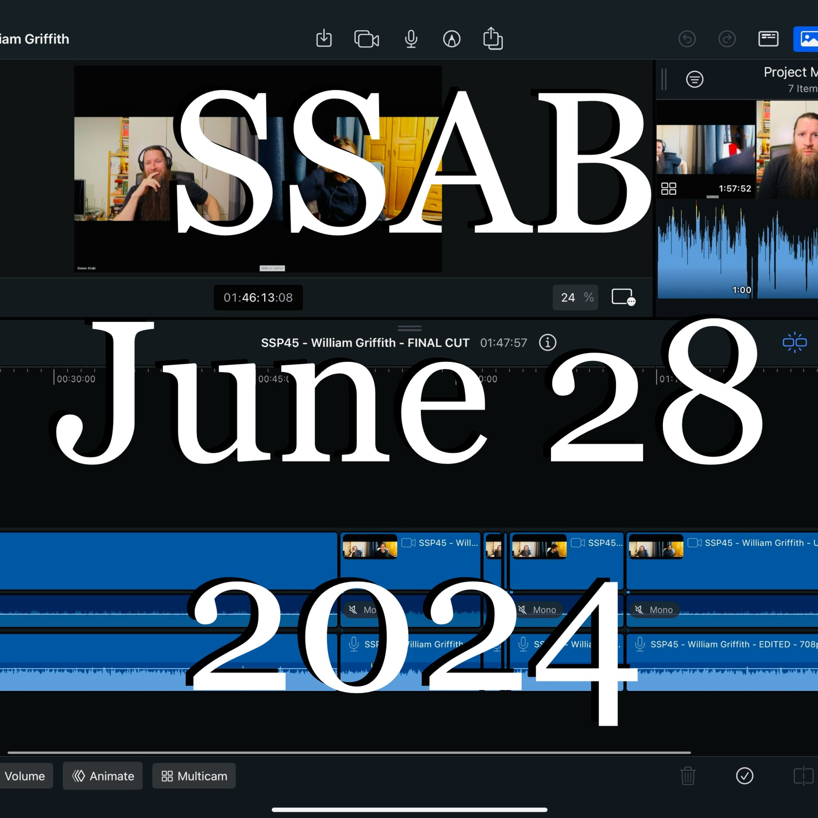Tap the import media download icon

click(x=324, y=38)
